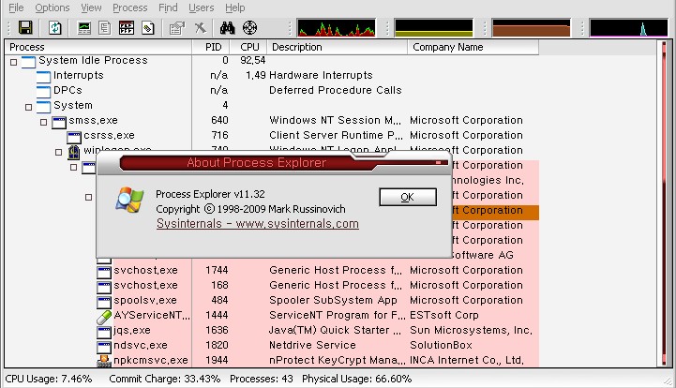Click the View DLLs/Handles toolbar icon
The width and height of the screenshot is (676, 388).
click(148, 28)
